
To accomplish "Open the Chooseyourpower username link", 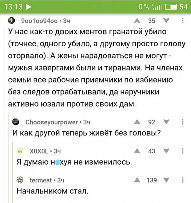I will (50, 122).
